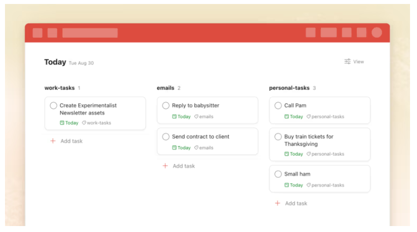Complete the Create Experimentalist Newsletter assets task
The height and width of the screenshot is (232, 417).
(x=53, y=105)
